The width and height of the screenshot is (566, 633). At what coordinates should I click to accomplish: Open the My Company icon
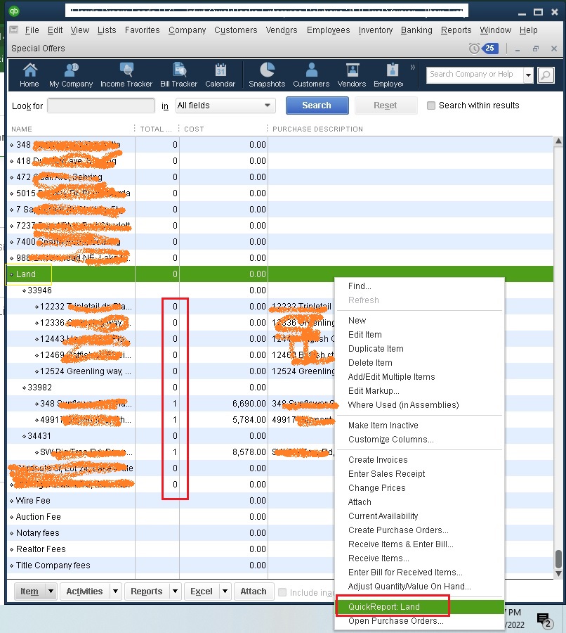71,75
